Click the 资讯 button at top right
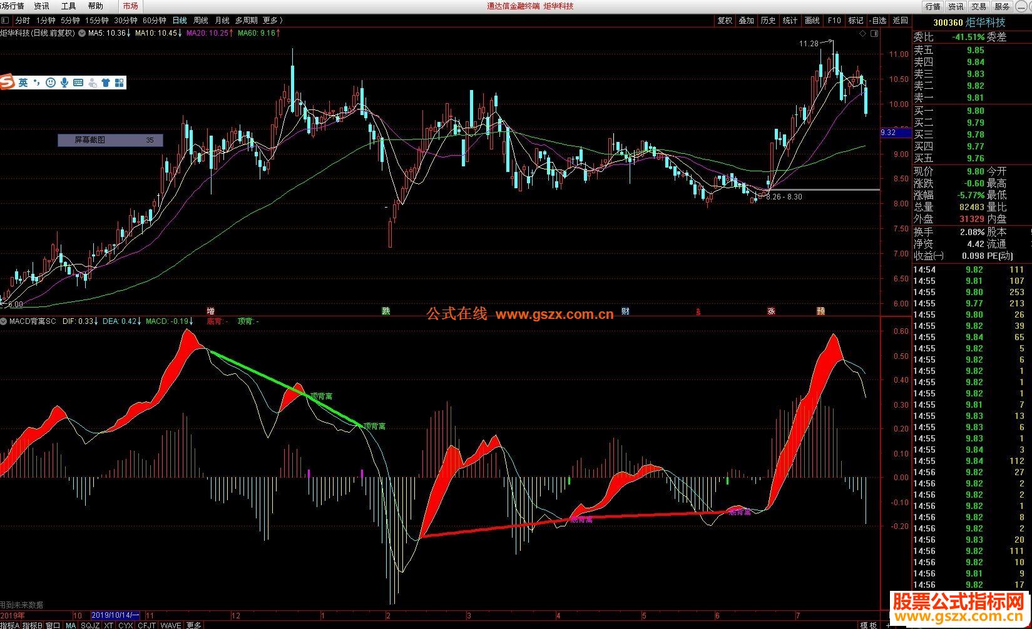Screen dimensions: 1032x629 956,6
